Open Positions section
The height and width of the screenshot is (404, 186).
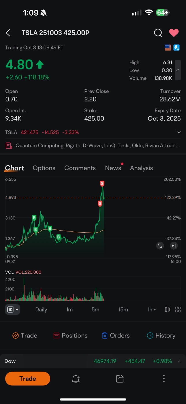[71, 336]
